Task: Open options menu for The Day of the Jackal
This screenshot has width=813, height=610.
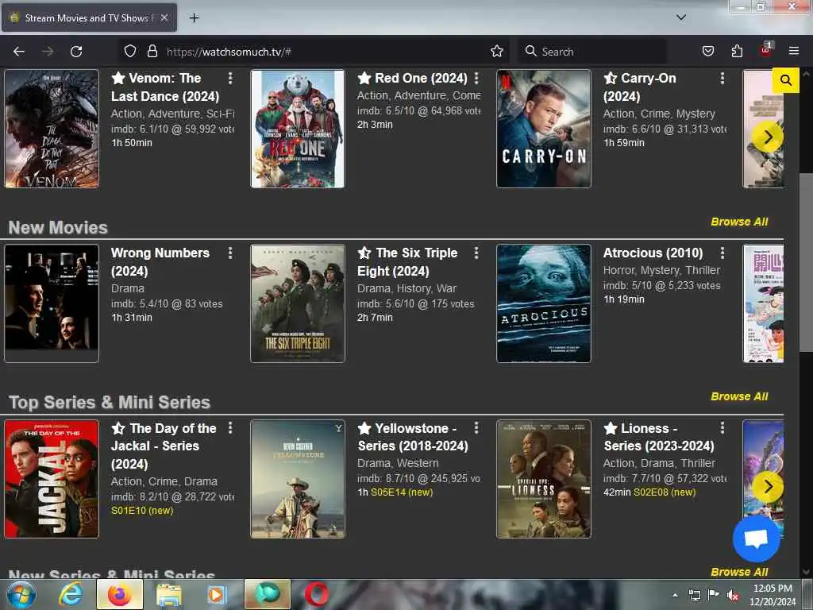Action: tap(230, 428)
